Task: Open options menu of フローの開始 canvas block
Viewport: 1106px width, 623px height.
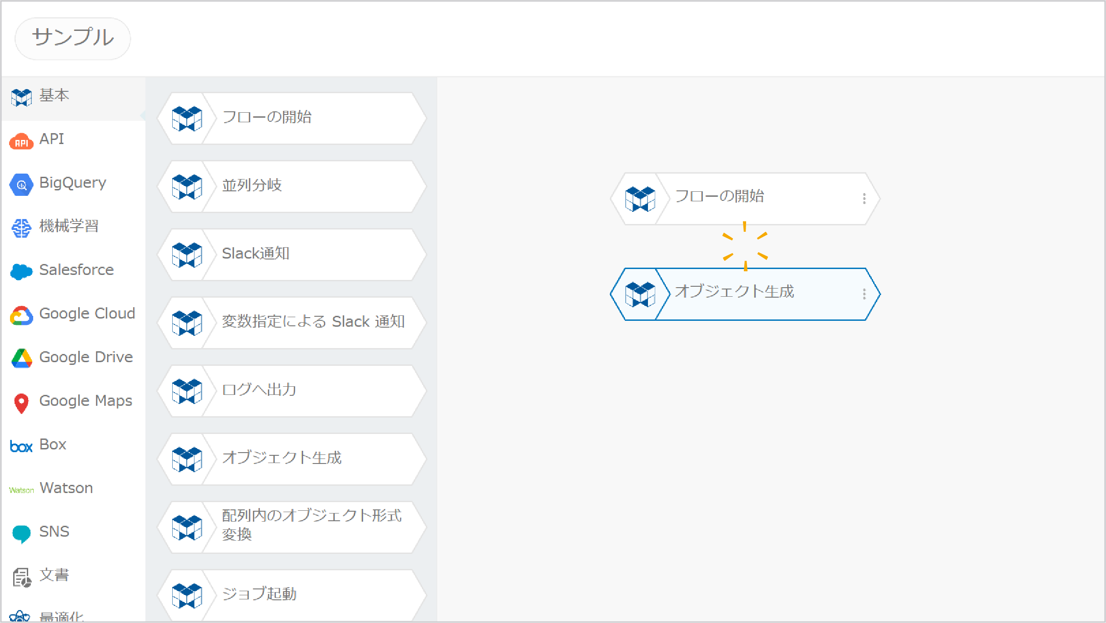Action: (864, 199)
